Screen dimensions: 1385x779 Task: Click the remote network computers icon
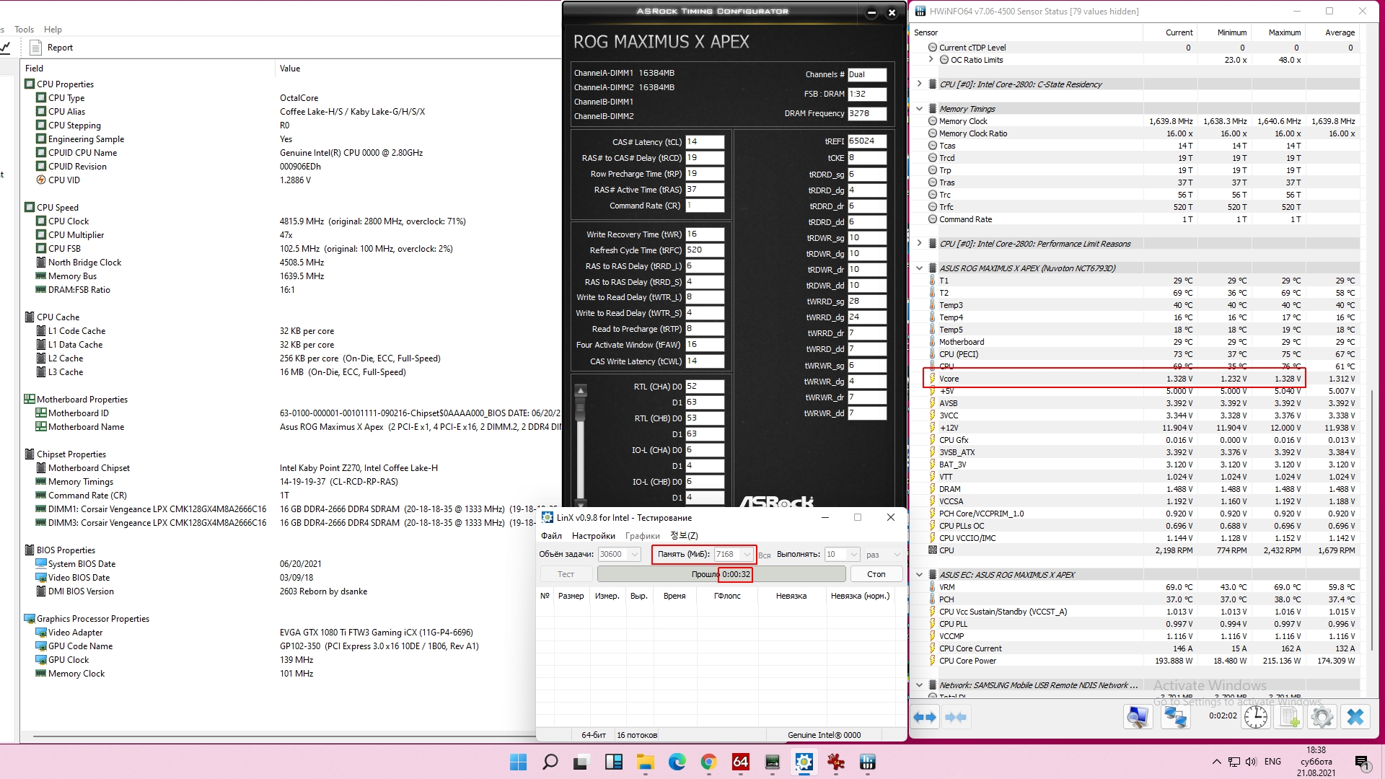(1175, 717)
